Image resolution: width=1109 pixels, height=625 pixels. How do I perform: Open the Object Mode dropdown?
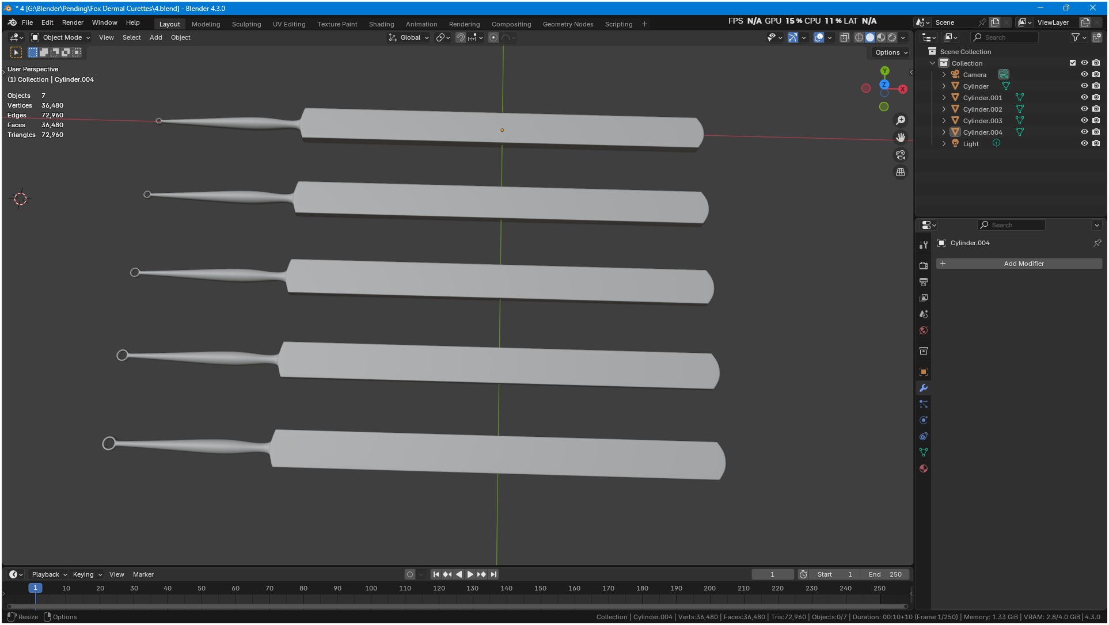[61, 37]
